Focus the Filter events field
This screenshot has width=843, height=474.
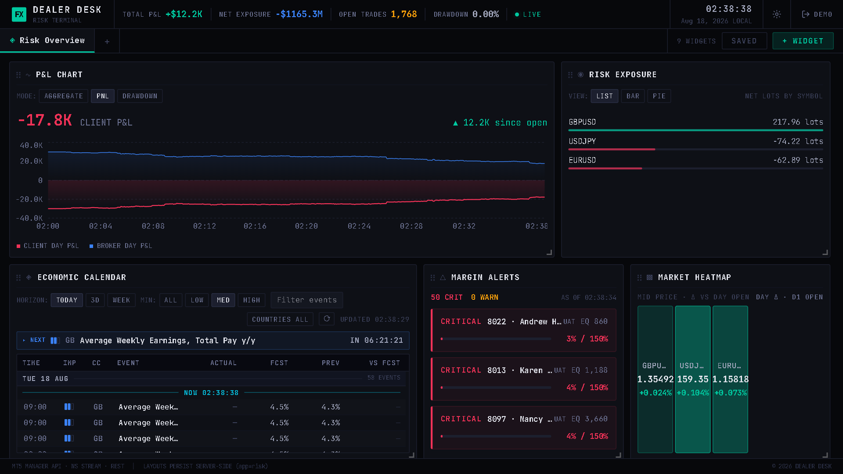coord(307,300)
